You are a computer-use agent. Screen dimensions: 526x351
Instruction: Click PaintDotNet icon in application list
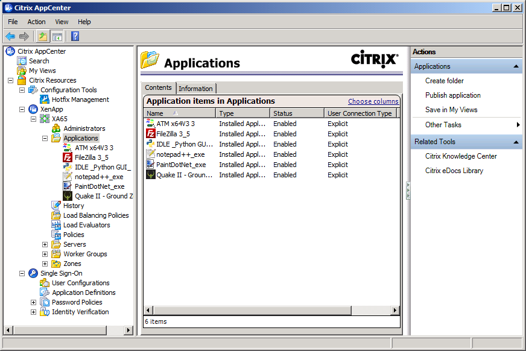[151, 165]
